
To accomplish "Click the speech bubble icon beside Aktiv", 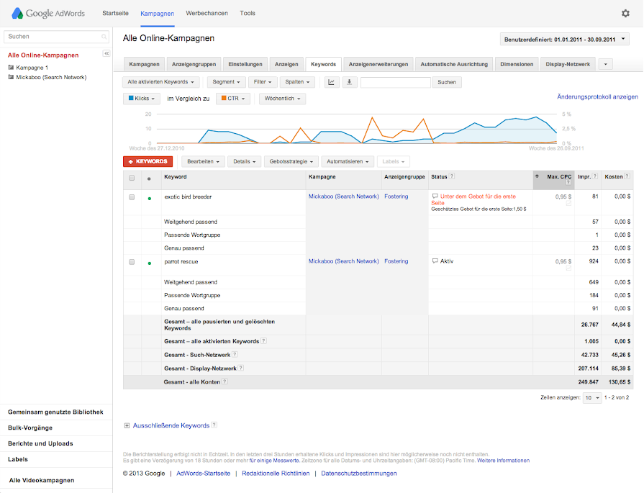I will [x=435, y=261].
